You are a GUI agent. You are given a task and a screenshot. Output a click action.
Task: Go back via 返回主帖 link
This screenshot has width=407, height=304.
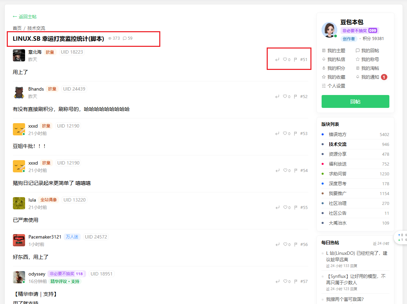[25, 17]
